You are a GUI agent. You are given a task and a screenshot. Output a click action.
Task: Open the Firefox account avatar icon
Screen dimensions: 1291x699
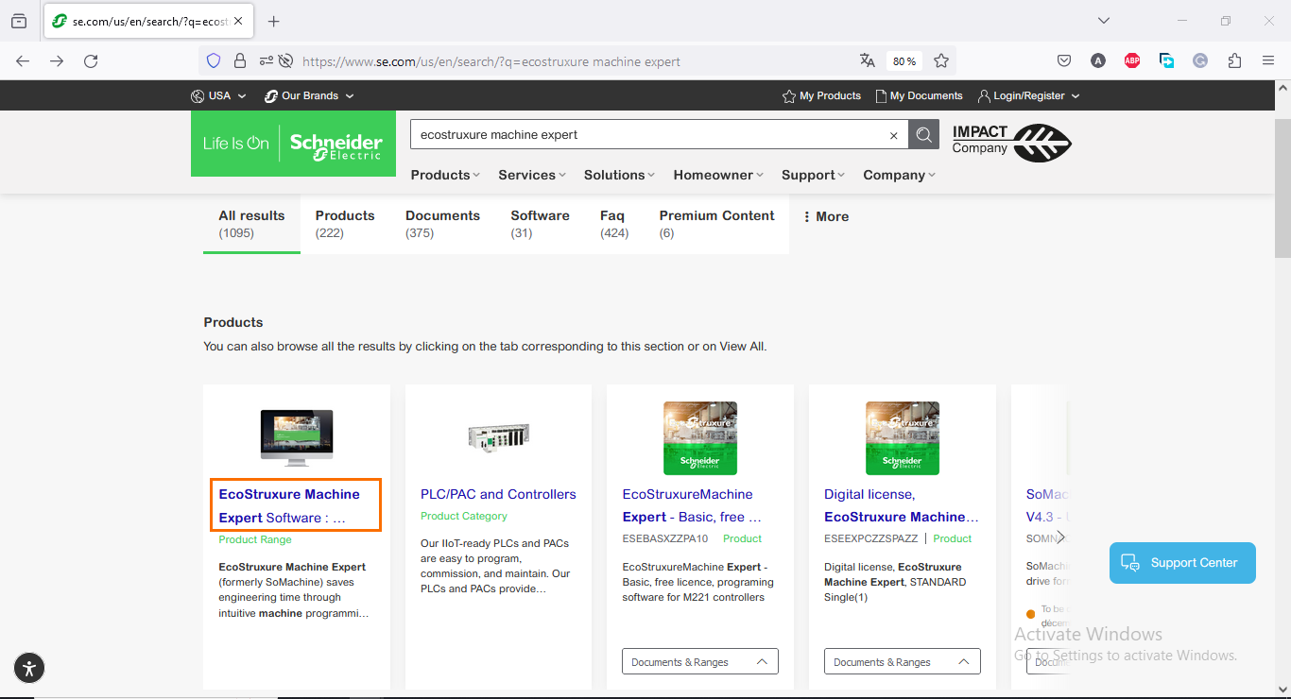coord(1098,60)
